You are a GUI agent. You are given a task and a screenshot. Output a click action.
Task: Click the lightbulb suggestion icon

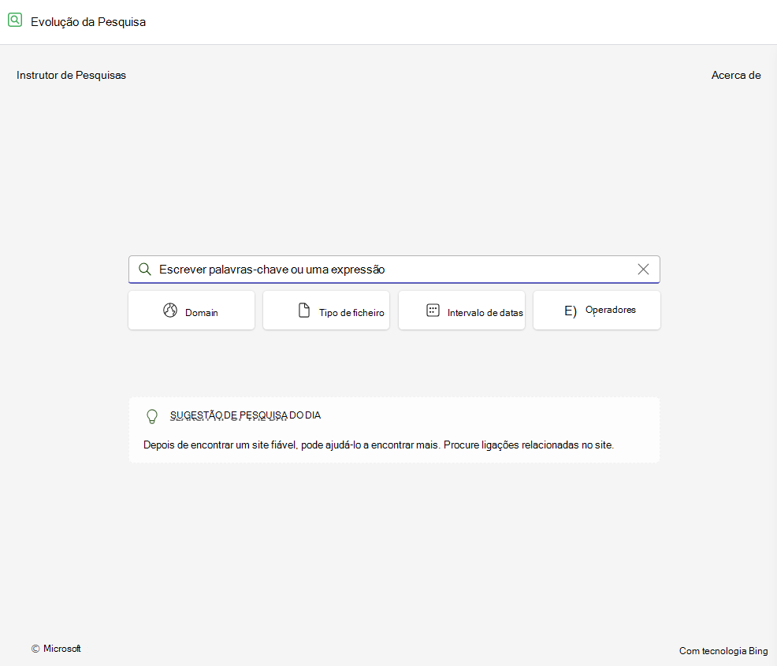pyautogui.click(x=152, y=416)
